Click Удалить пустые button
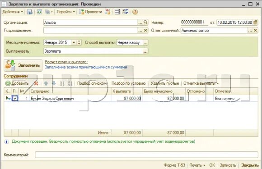Screen dimensions: 262x169 [x=165, y=83]
